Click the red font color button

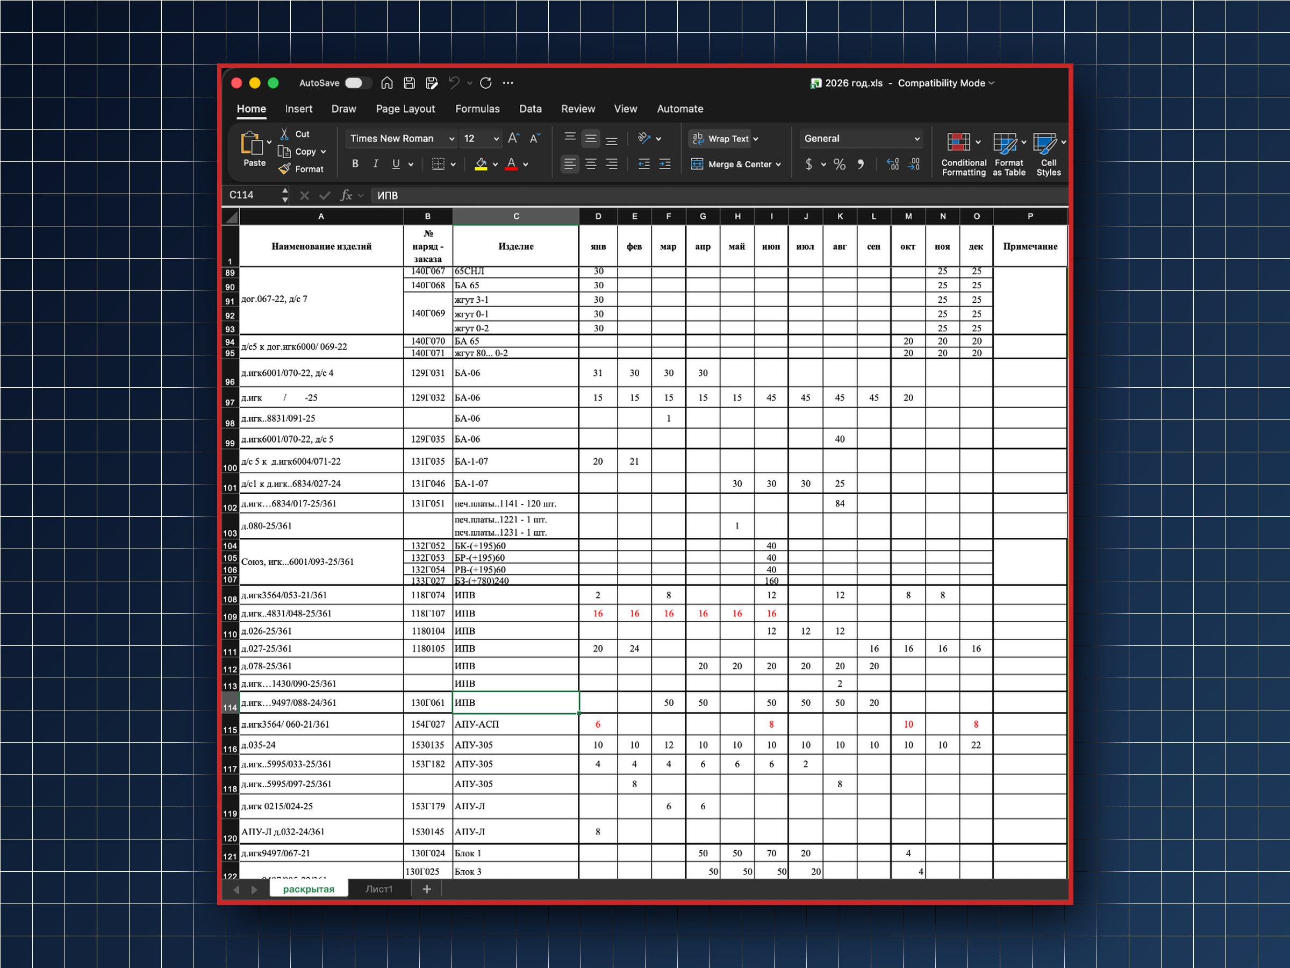[x=512, y=165]
